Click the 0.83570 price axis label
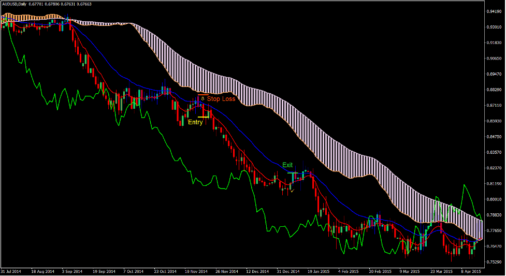506x276 pixels. [x=494, y=152]
